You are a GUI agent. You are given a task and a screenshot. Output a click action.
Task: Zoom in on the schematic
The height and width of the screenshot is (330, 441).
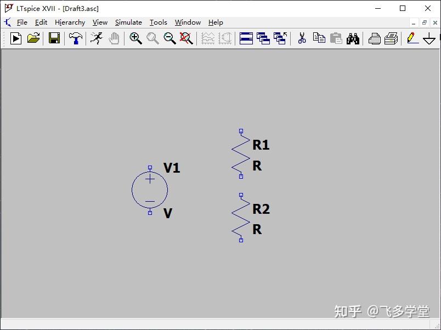point(135,38)
